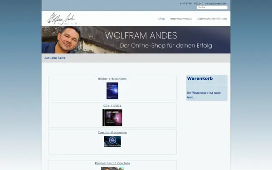The width and height of the screenshot is (272, 170).
Task: Open the Datenschutzerklärung page
Action: (212, 19)
